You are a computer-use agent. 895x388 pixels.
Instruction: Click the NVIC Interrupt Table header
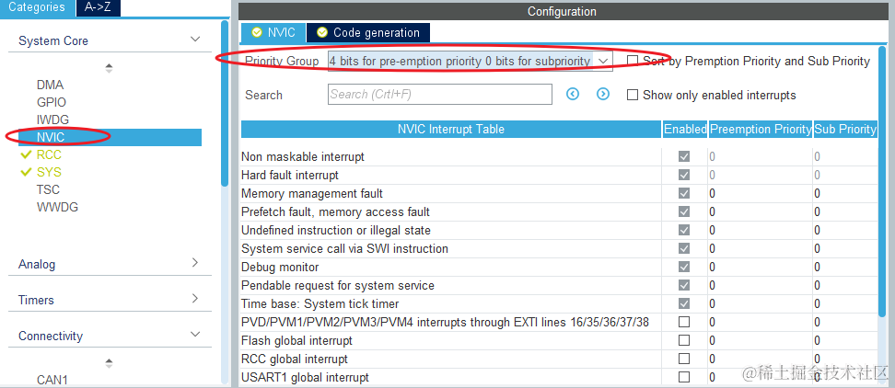coord(451,130)
